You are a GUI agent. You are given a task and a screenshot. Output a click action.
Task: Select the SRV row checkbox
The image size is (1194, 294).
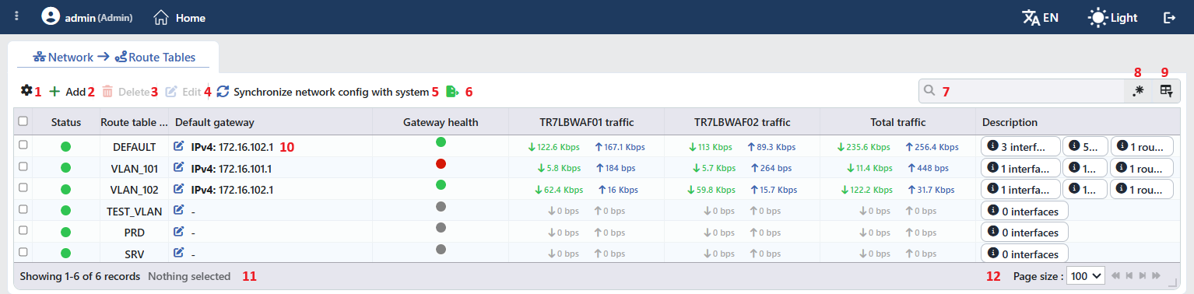pyautogui.click(x=23, y=252)
